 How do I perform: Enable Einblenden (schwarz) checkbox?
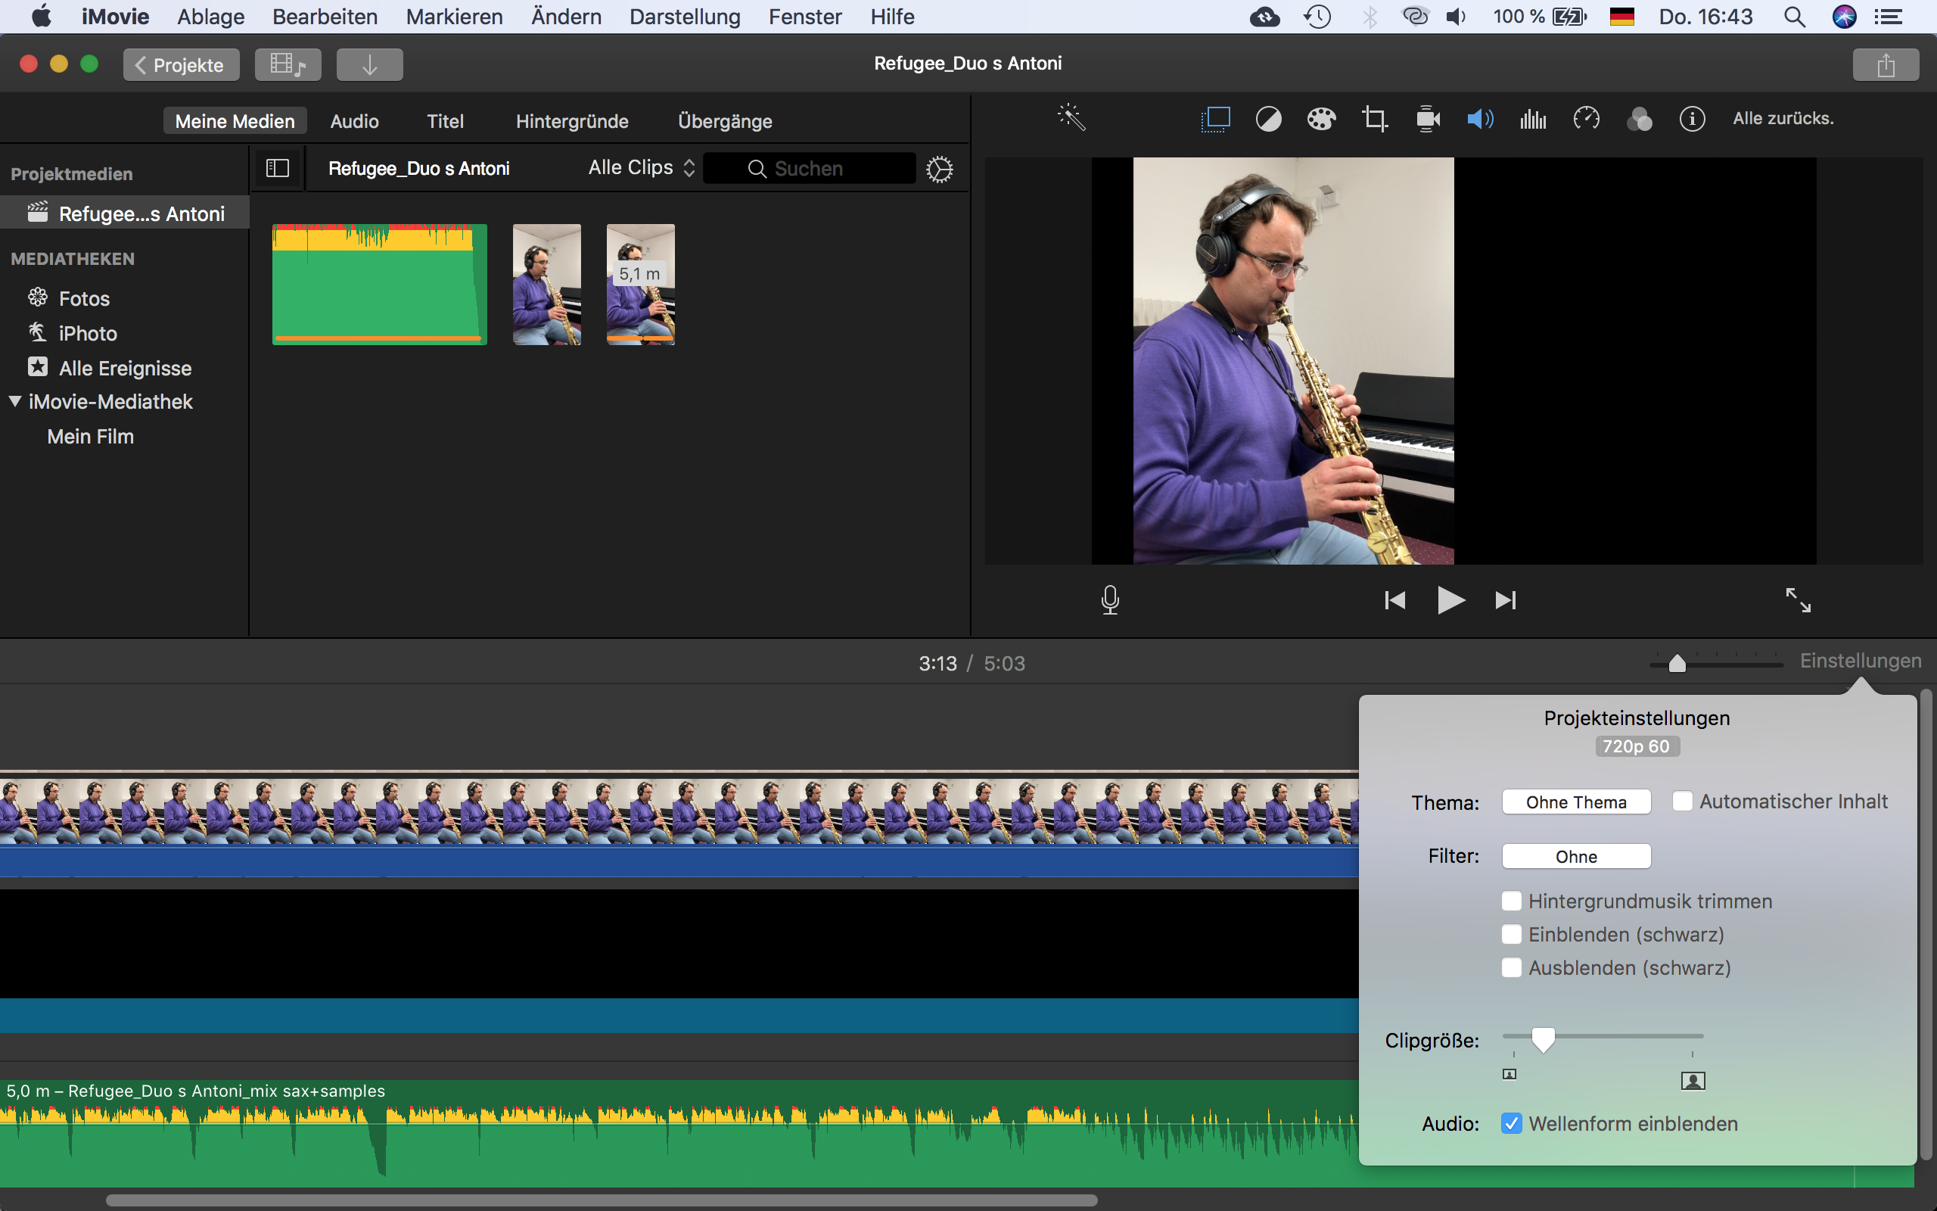pos(1511,935)
